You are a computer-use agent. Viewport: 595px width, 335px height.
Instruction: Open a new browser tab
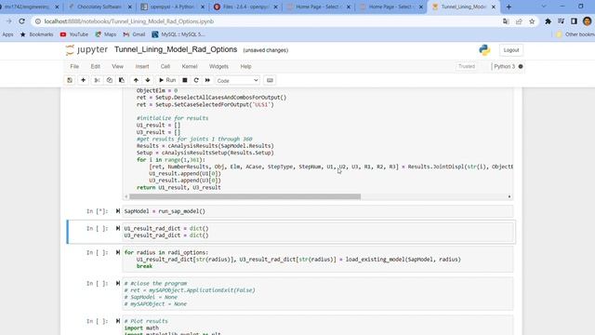pyautogui.click(x=509, y=7)
